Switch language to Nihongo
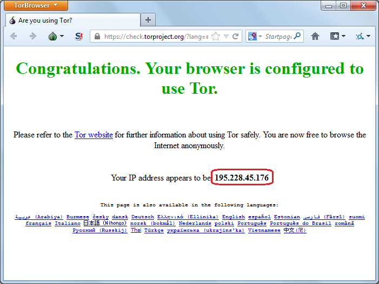This screenshot has height=284, width=379. pos(105,223)
